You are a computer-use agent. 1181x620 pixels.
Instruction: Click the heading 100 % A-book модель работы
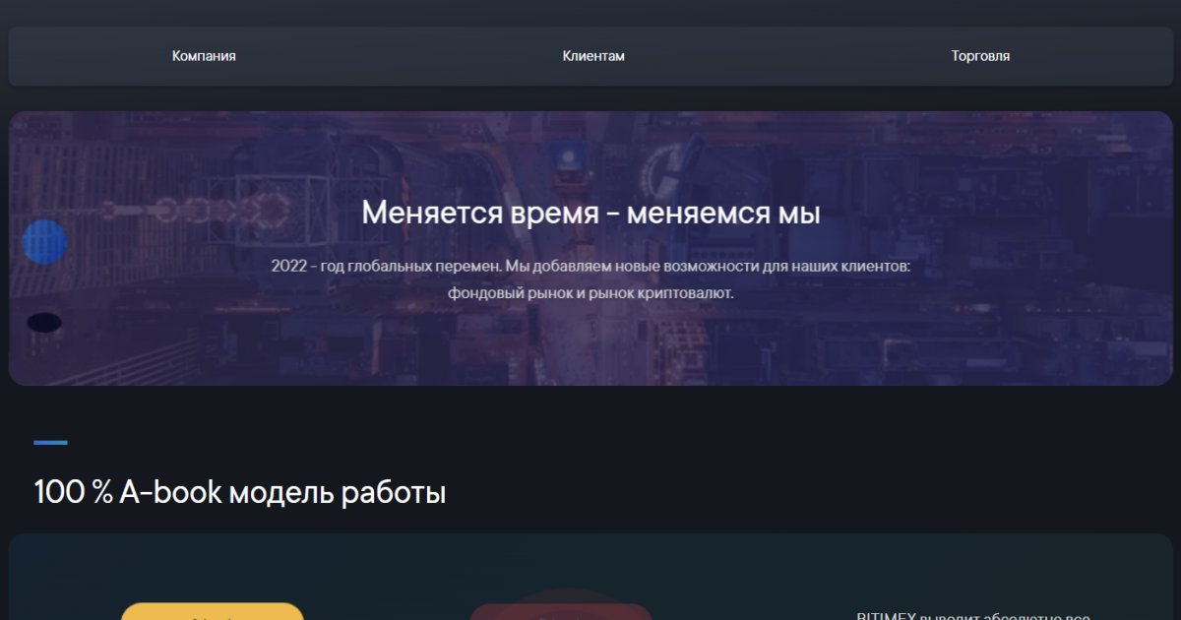240,492
